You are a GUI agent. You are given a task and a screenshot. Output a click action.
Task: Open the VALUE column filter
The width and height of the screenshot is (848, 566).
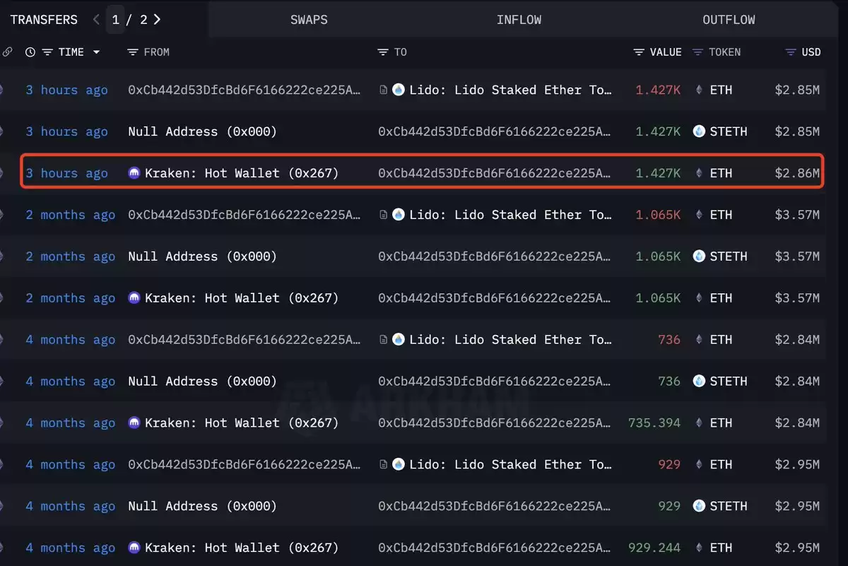639,52
